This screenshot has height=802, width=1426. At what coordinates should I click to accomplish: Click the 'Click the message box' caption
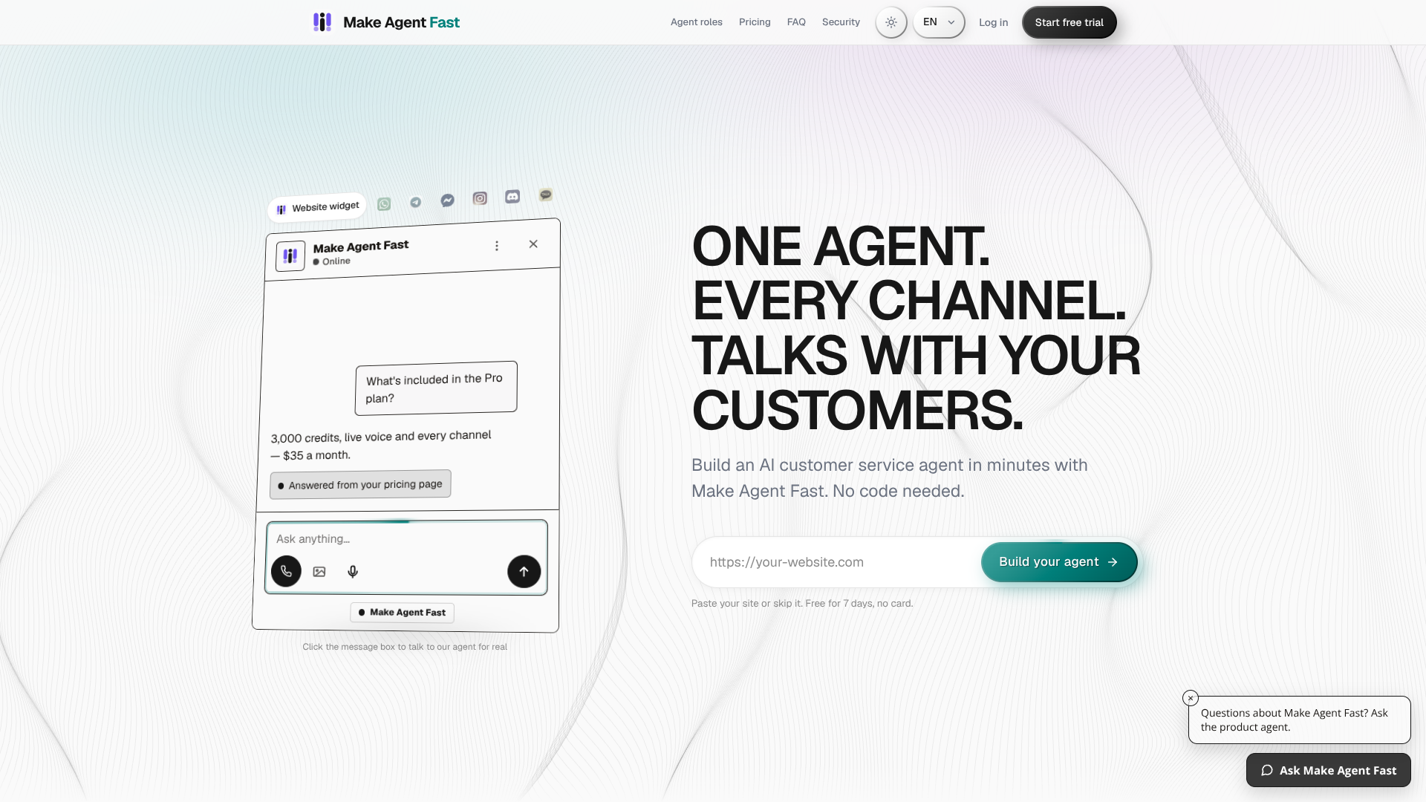[405, 647]
